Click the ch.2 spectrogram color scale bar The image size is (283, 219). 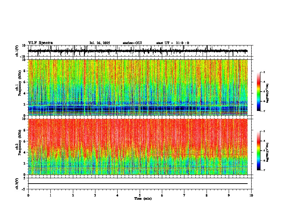(259, 151)
